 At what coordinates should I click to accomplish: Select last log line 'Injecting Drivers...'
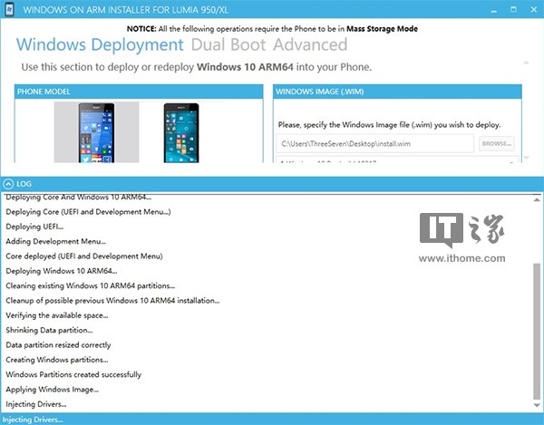[x=36, y=404]
